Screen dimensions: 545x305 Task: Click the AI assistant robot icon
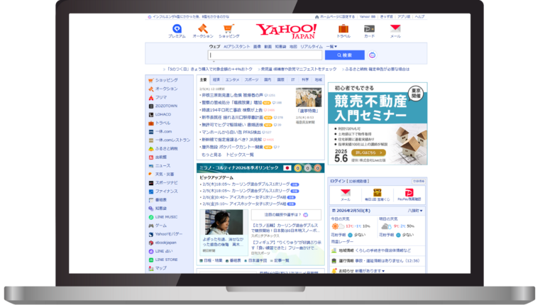(372, 55)
